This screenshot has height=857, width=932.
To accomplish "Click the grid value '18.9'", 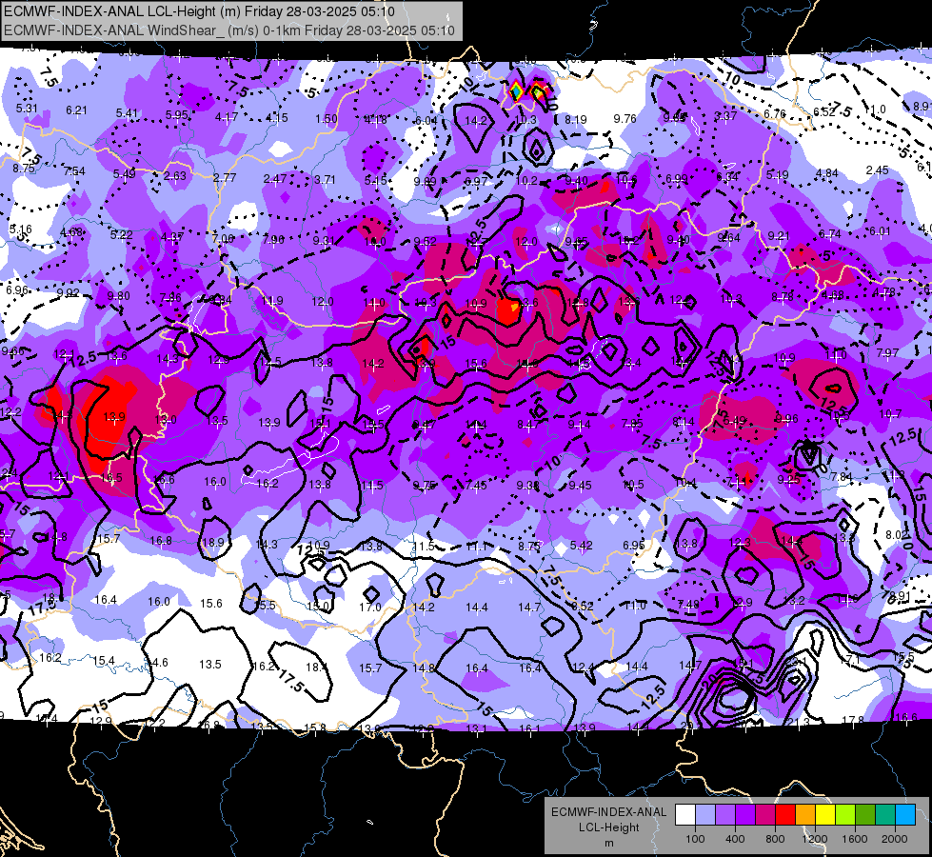I will (x=213, y=543).
